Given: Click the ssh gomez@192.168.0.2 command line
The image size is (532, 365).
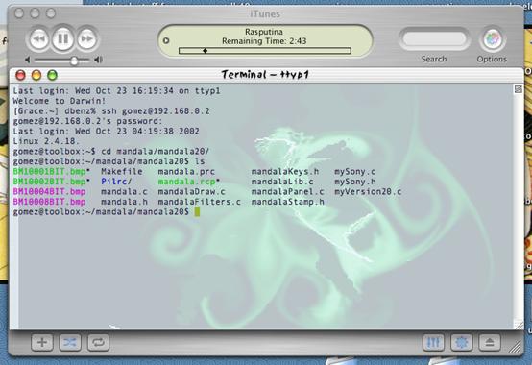Looking at the screenshot, I should 111,110.
